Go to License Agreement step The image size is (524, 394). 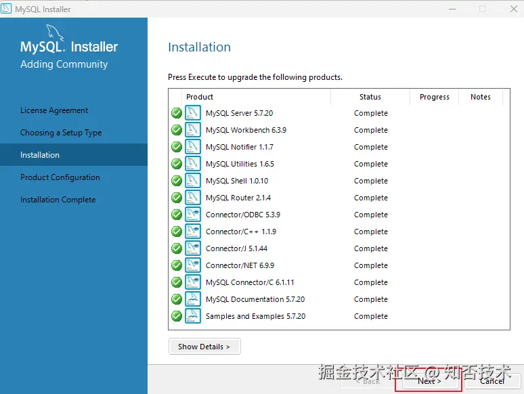[53, 110]
